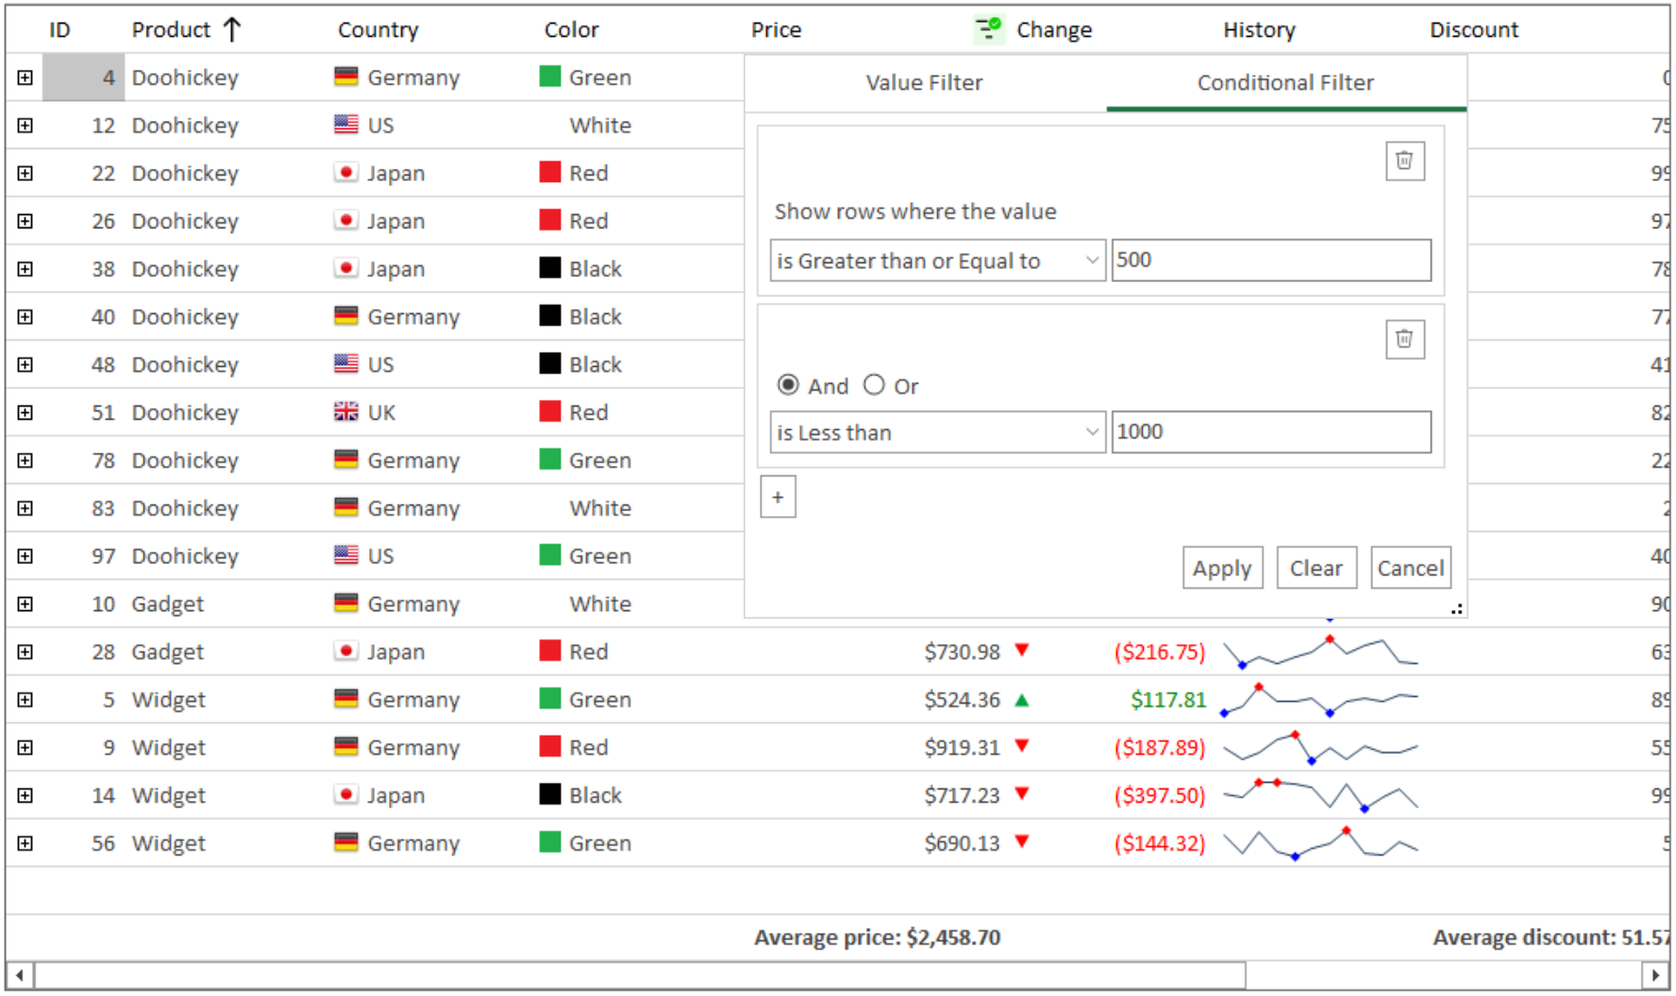This screenshot has width=1676, height=996.
Task: Click the red color swatch in row 22
Action: click(550, 173)
